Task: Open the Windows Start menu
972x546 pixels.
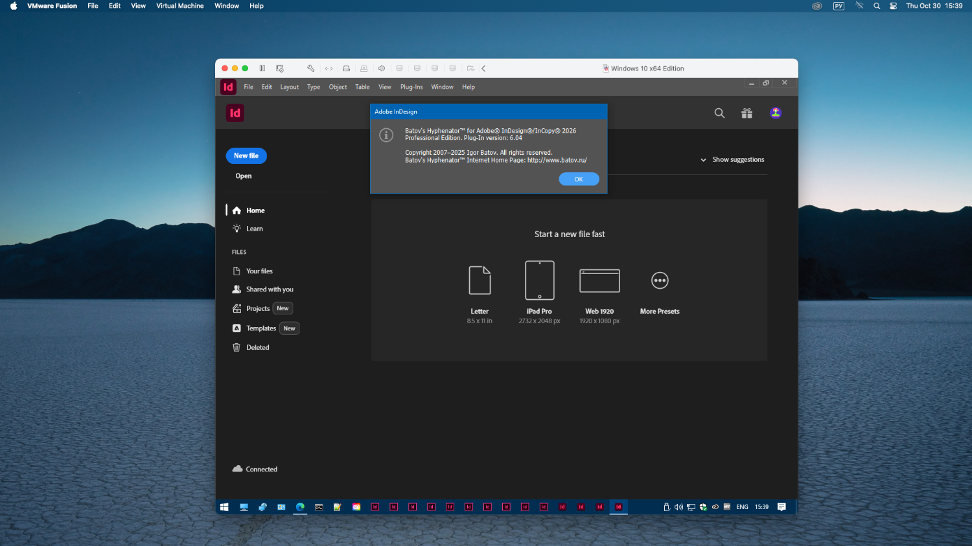Action: (x=224, y=507)
